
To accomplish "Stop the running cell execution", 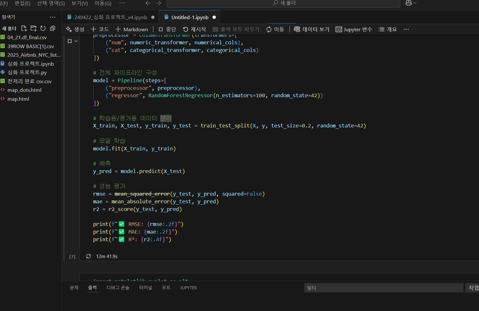I will [70, 41].
